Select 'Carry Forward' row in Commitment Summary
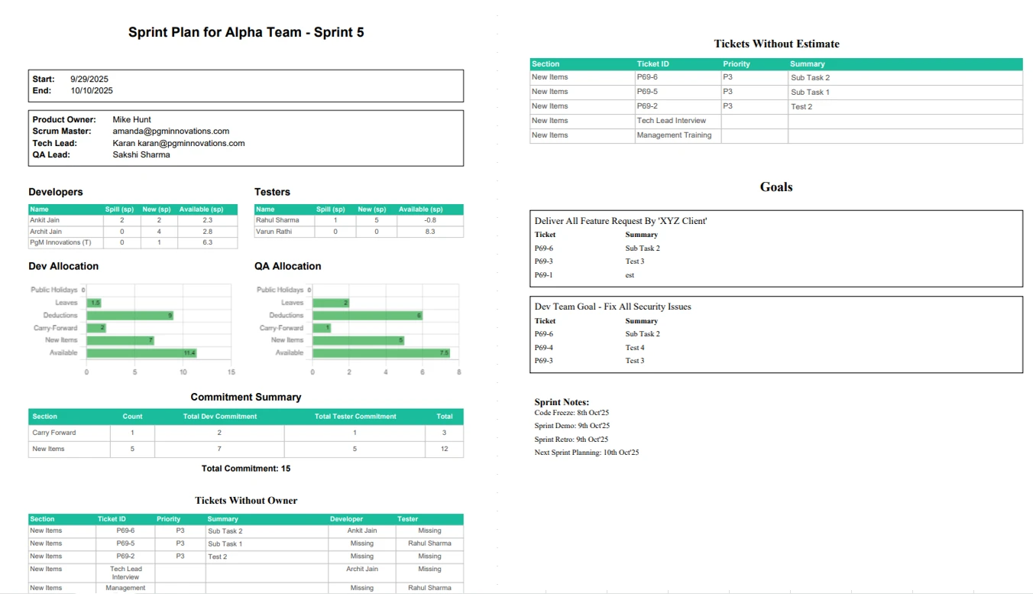Image resolution: width=1033 pixels, height=594 pixels. [x=246, y=433]
